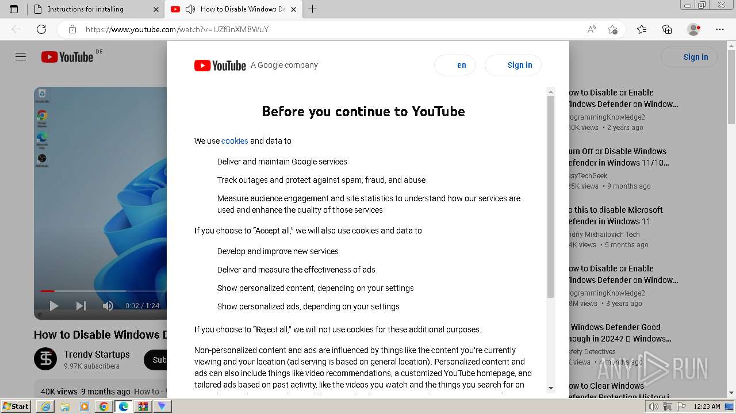Mute the YouTube tab audio icon
This screenshot has height=414, width=736.
point(190,9)
